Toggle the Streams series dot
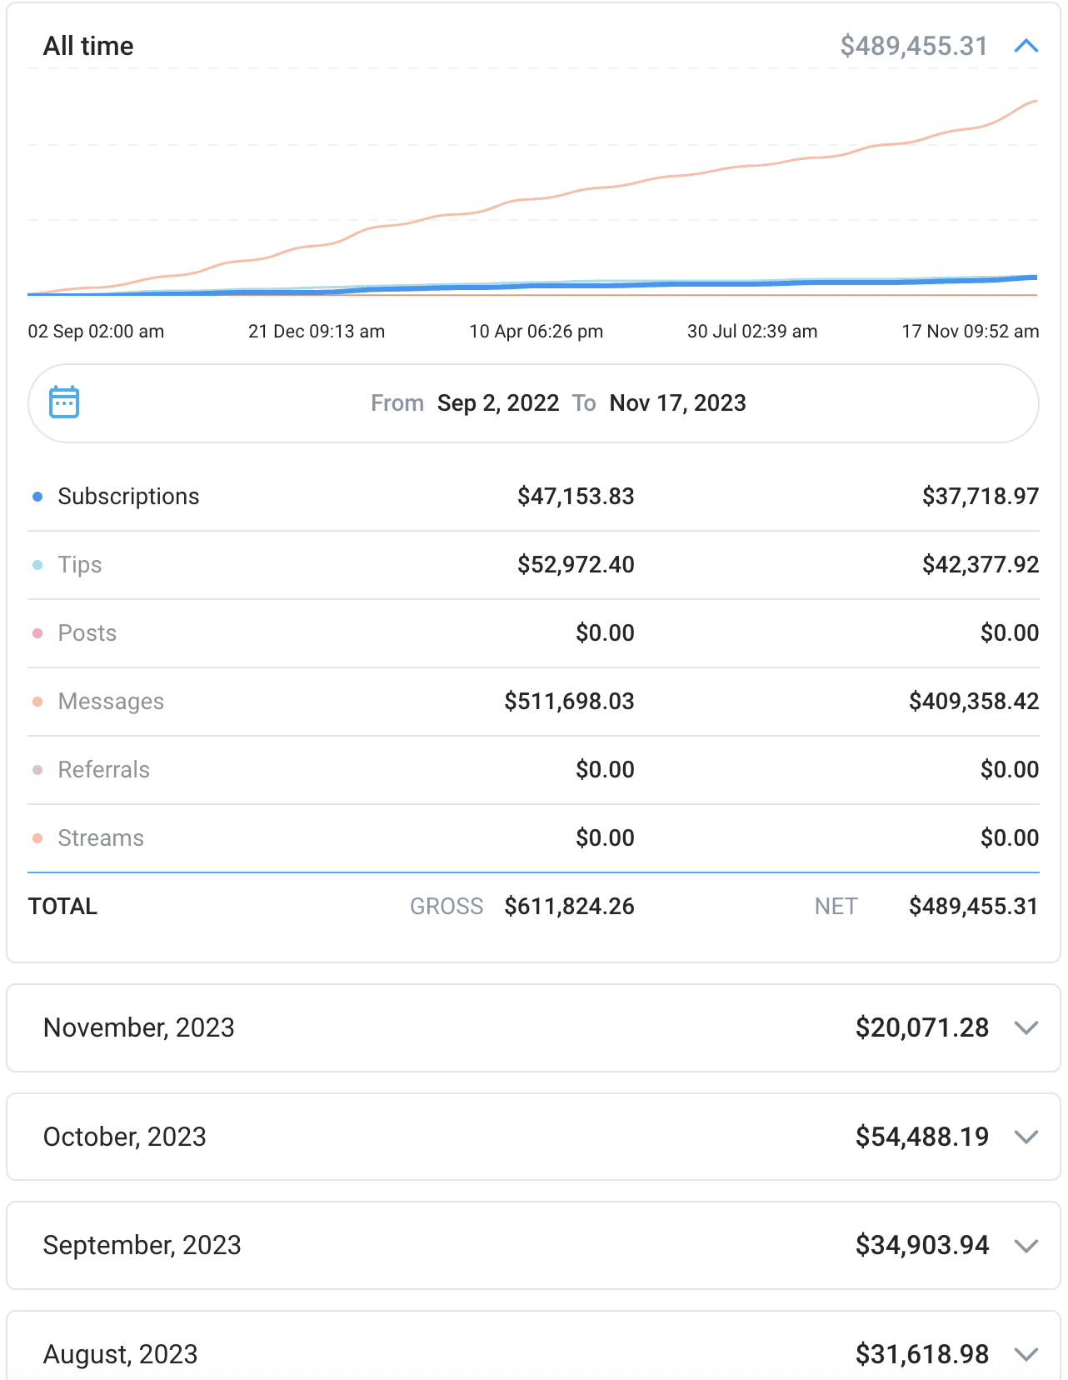 pos(37,838)
